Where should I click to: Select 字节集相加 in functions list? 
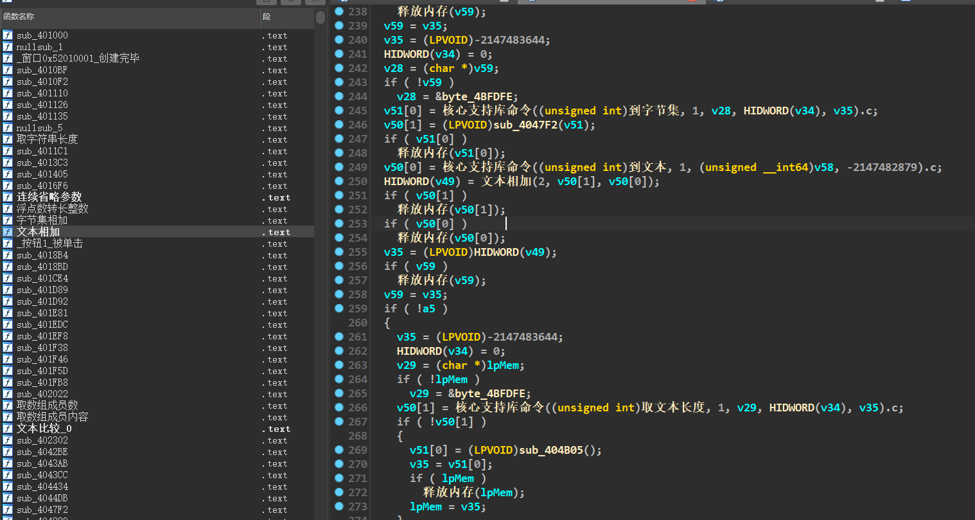pyautogui.click(x=42, y=220)
